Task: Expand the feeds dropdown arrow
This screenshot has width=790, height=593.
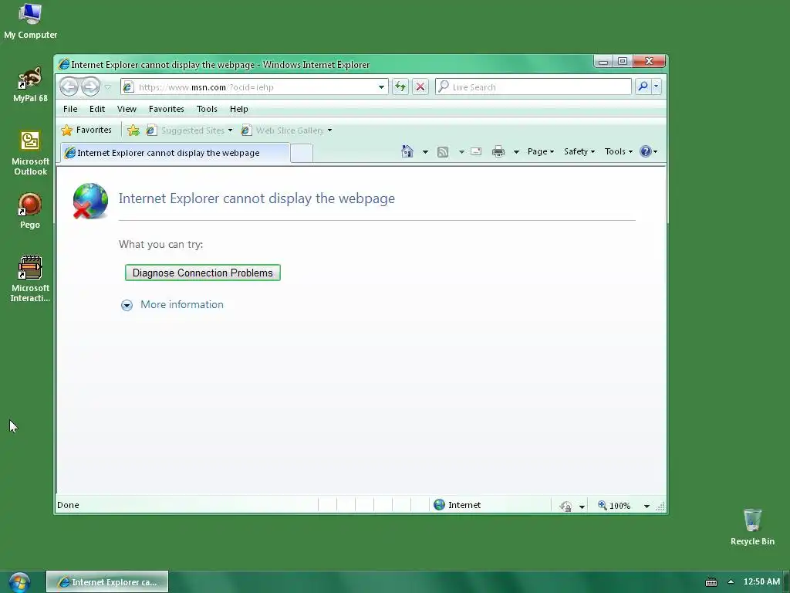Action: pyautogui.click(x=461, y=152)
